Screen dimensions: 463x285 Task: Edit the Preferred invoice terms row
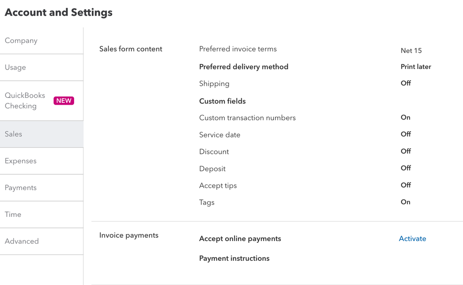pyautogui.click(x=238, y=49)
